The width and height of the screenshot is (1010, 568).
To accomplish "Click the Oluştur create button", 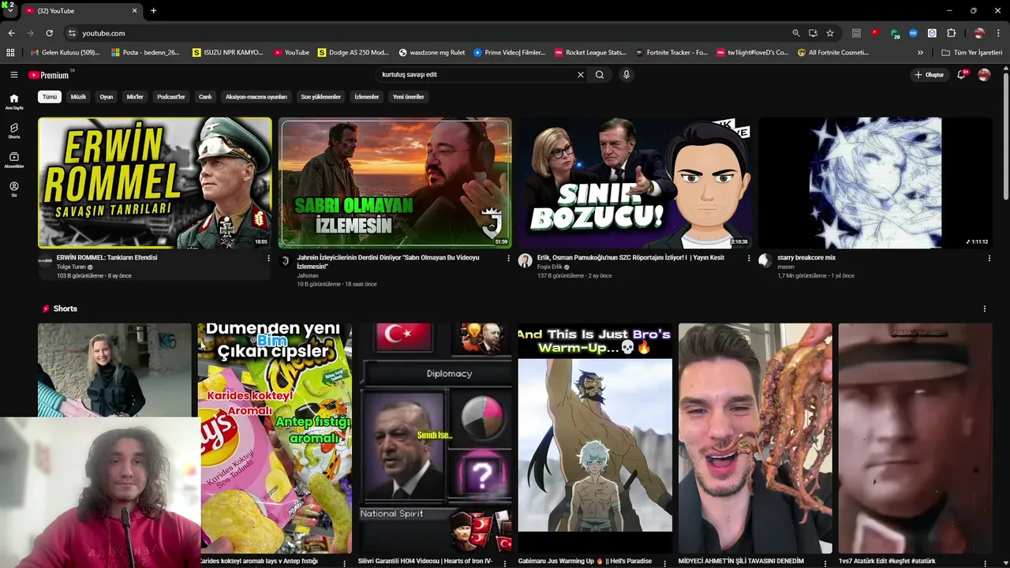I will 929,75.
